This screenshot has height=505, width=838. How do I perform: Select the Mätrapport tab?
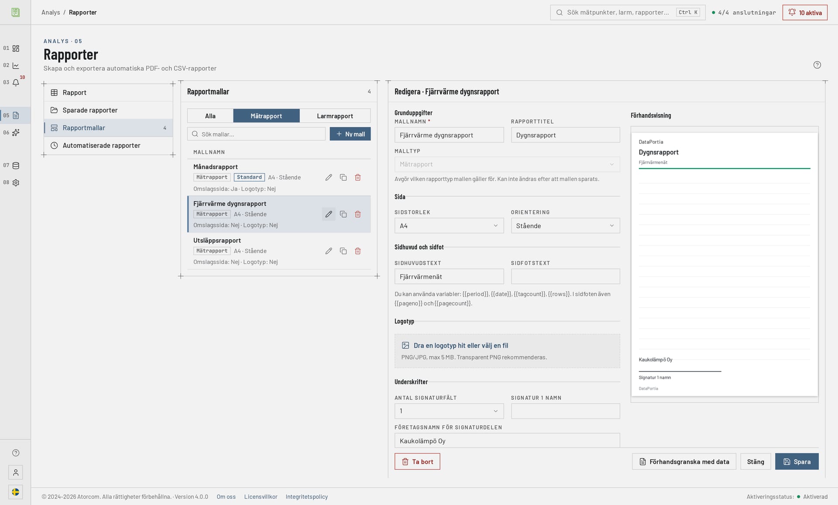[266, 116]
